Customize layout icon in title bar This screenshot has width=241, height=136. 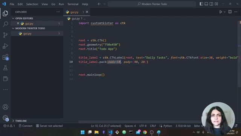[217, 4]
